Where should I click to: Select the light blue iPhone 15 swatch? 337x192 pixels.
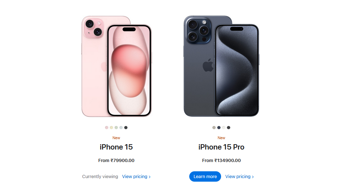(x=121, y=127)
